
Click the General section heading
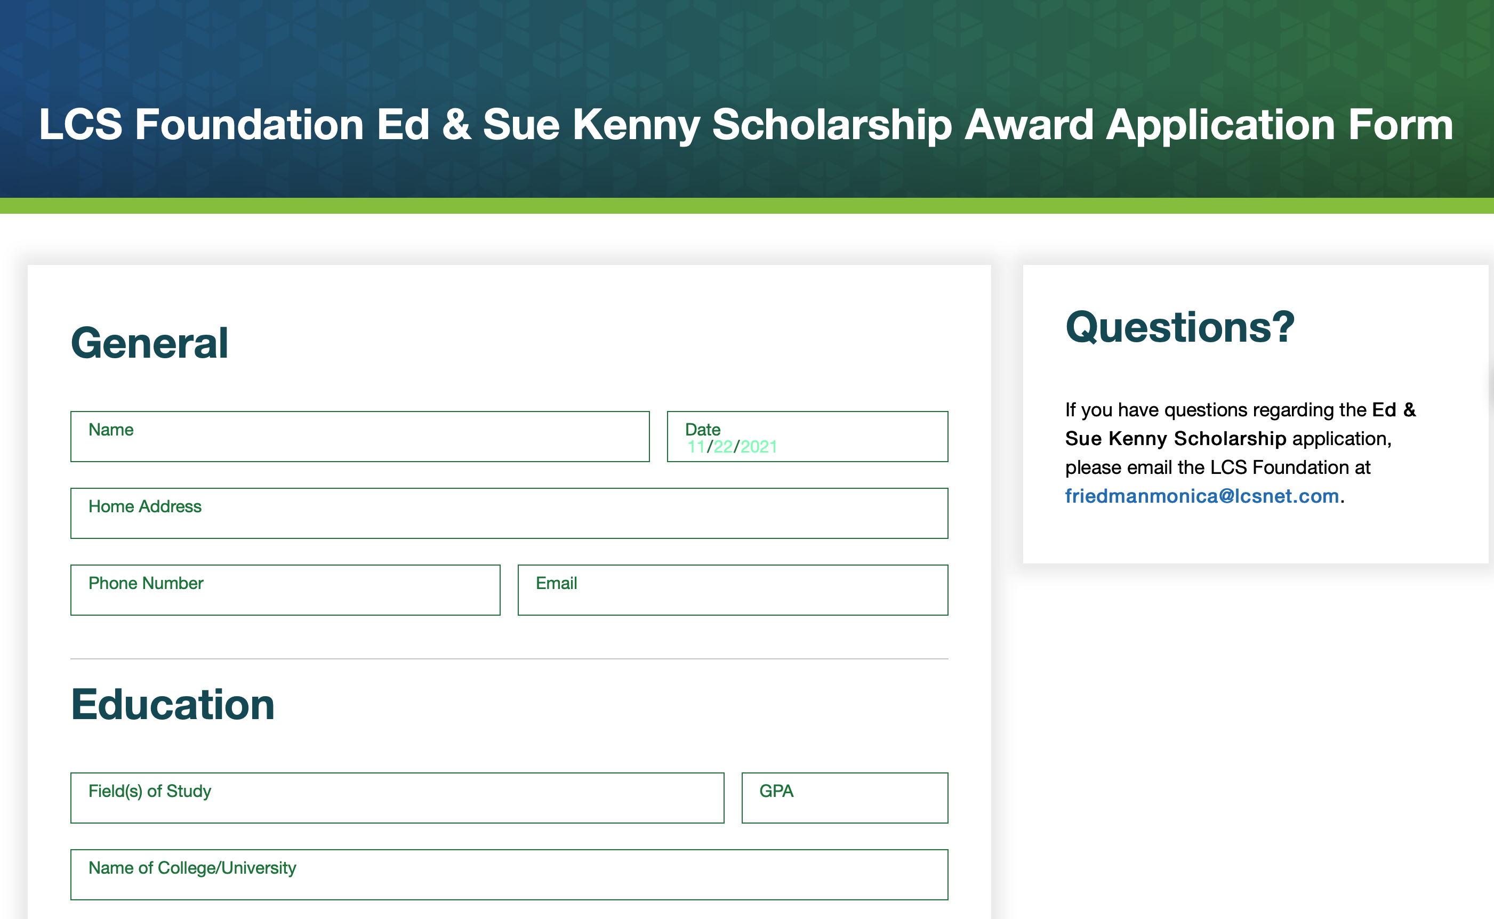point(149,343)
